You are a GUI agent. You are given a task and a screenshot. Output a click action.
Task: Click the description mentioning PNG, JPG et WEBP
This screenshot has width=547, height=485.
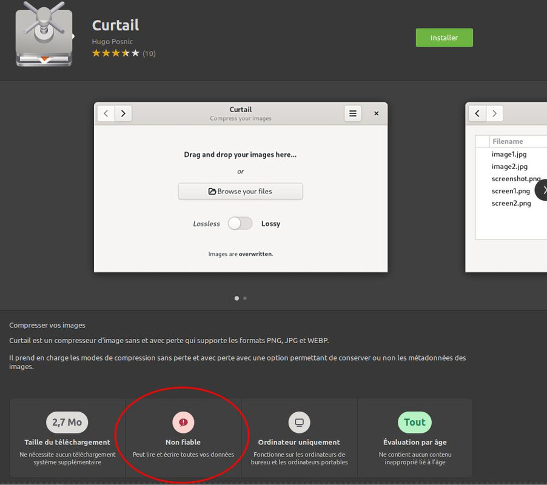tap(169, 341)
